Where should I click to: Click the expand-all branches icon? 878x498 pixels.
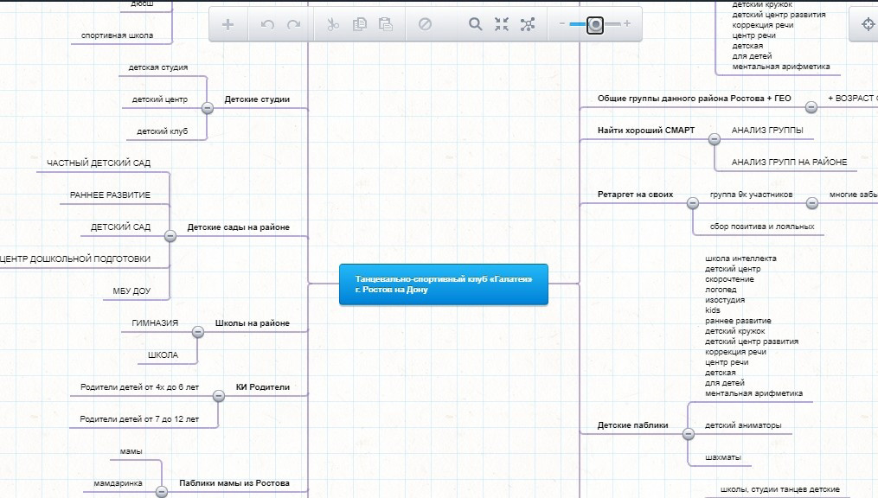tap(528, 24)
